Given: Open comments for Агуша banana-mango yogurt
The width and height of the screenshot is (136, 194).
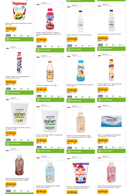Looking at the screenshot, I should [x=76, y=97].
